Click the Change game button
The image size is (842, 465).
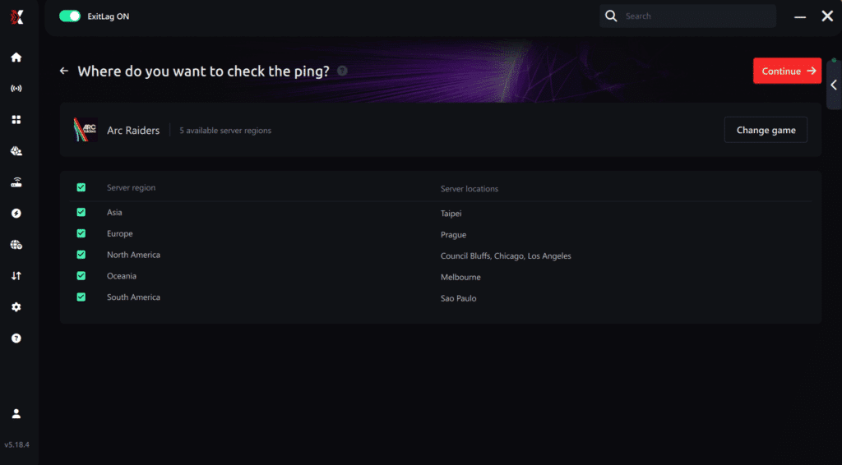pyautogui.click(x=766, y=130)
